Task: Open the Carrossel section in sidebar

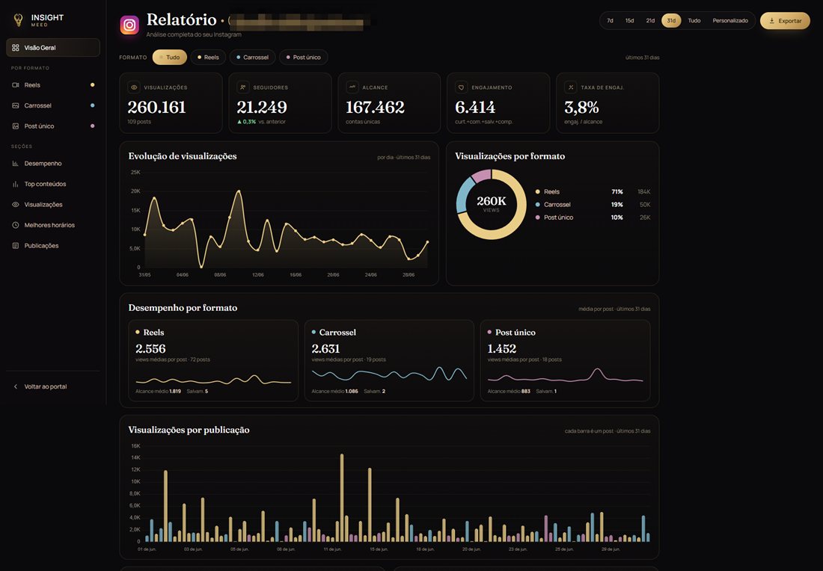Action: coord(53,105)
